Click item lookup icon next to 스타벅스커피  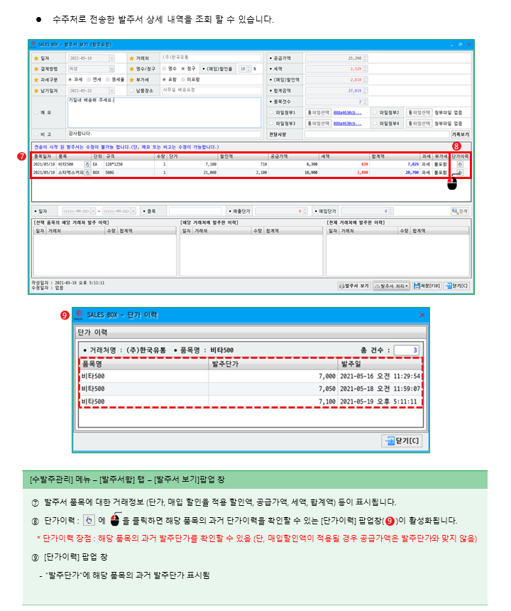(x=87, y=172)
